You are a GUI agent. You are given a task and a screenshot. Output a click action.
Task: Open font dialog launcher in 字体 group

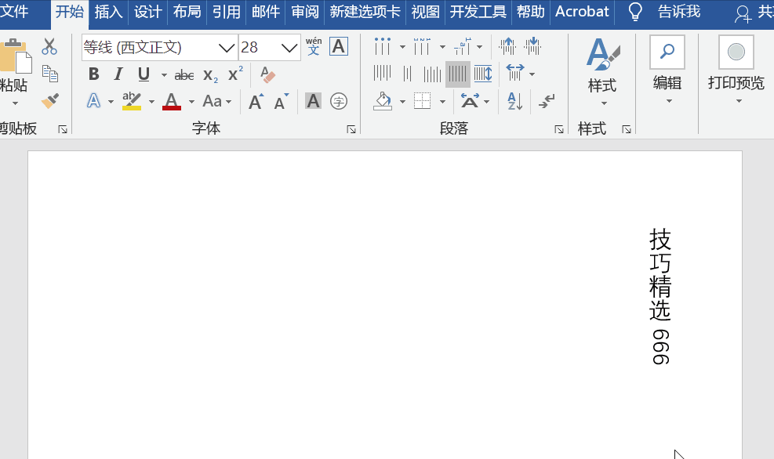point(351,129)
